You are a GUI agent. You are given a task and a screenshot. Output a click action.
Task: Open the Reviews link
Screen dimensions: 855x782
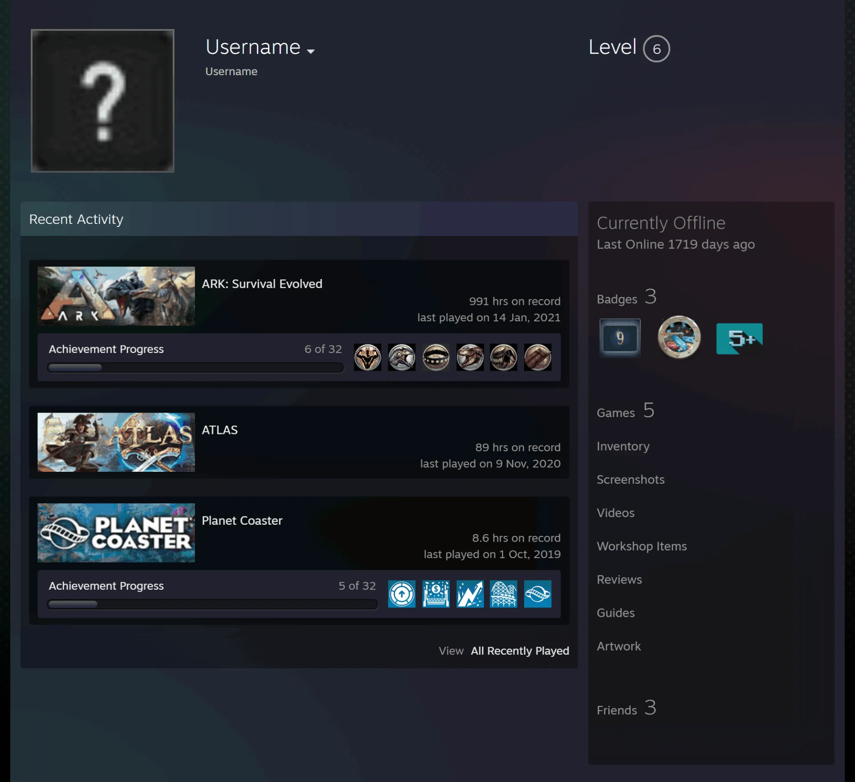pyautogui.click(x=619, y=579)
